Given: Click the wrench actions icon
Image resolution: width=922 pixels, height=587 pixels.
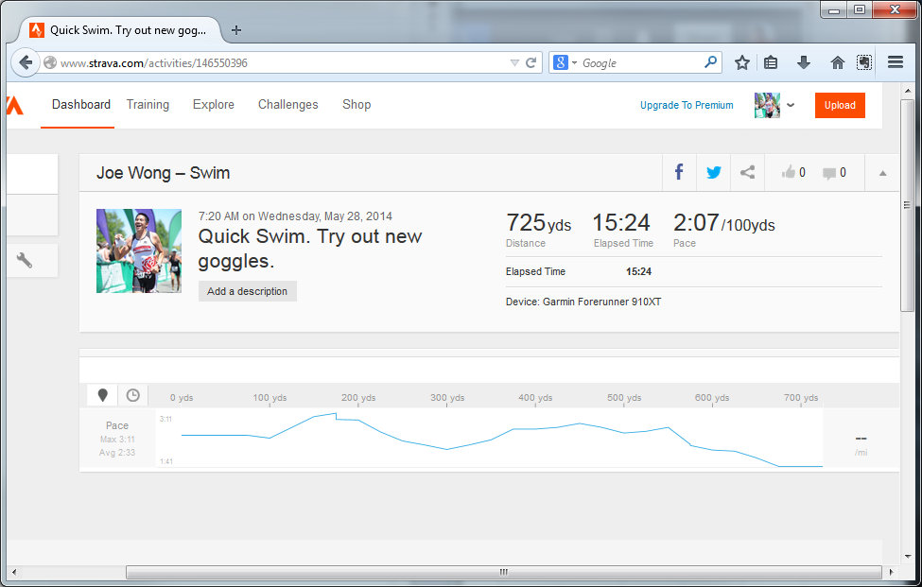Looking at the screenshot, I should click(x=25, y=261).
